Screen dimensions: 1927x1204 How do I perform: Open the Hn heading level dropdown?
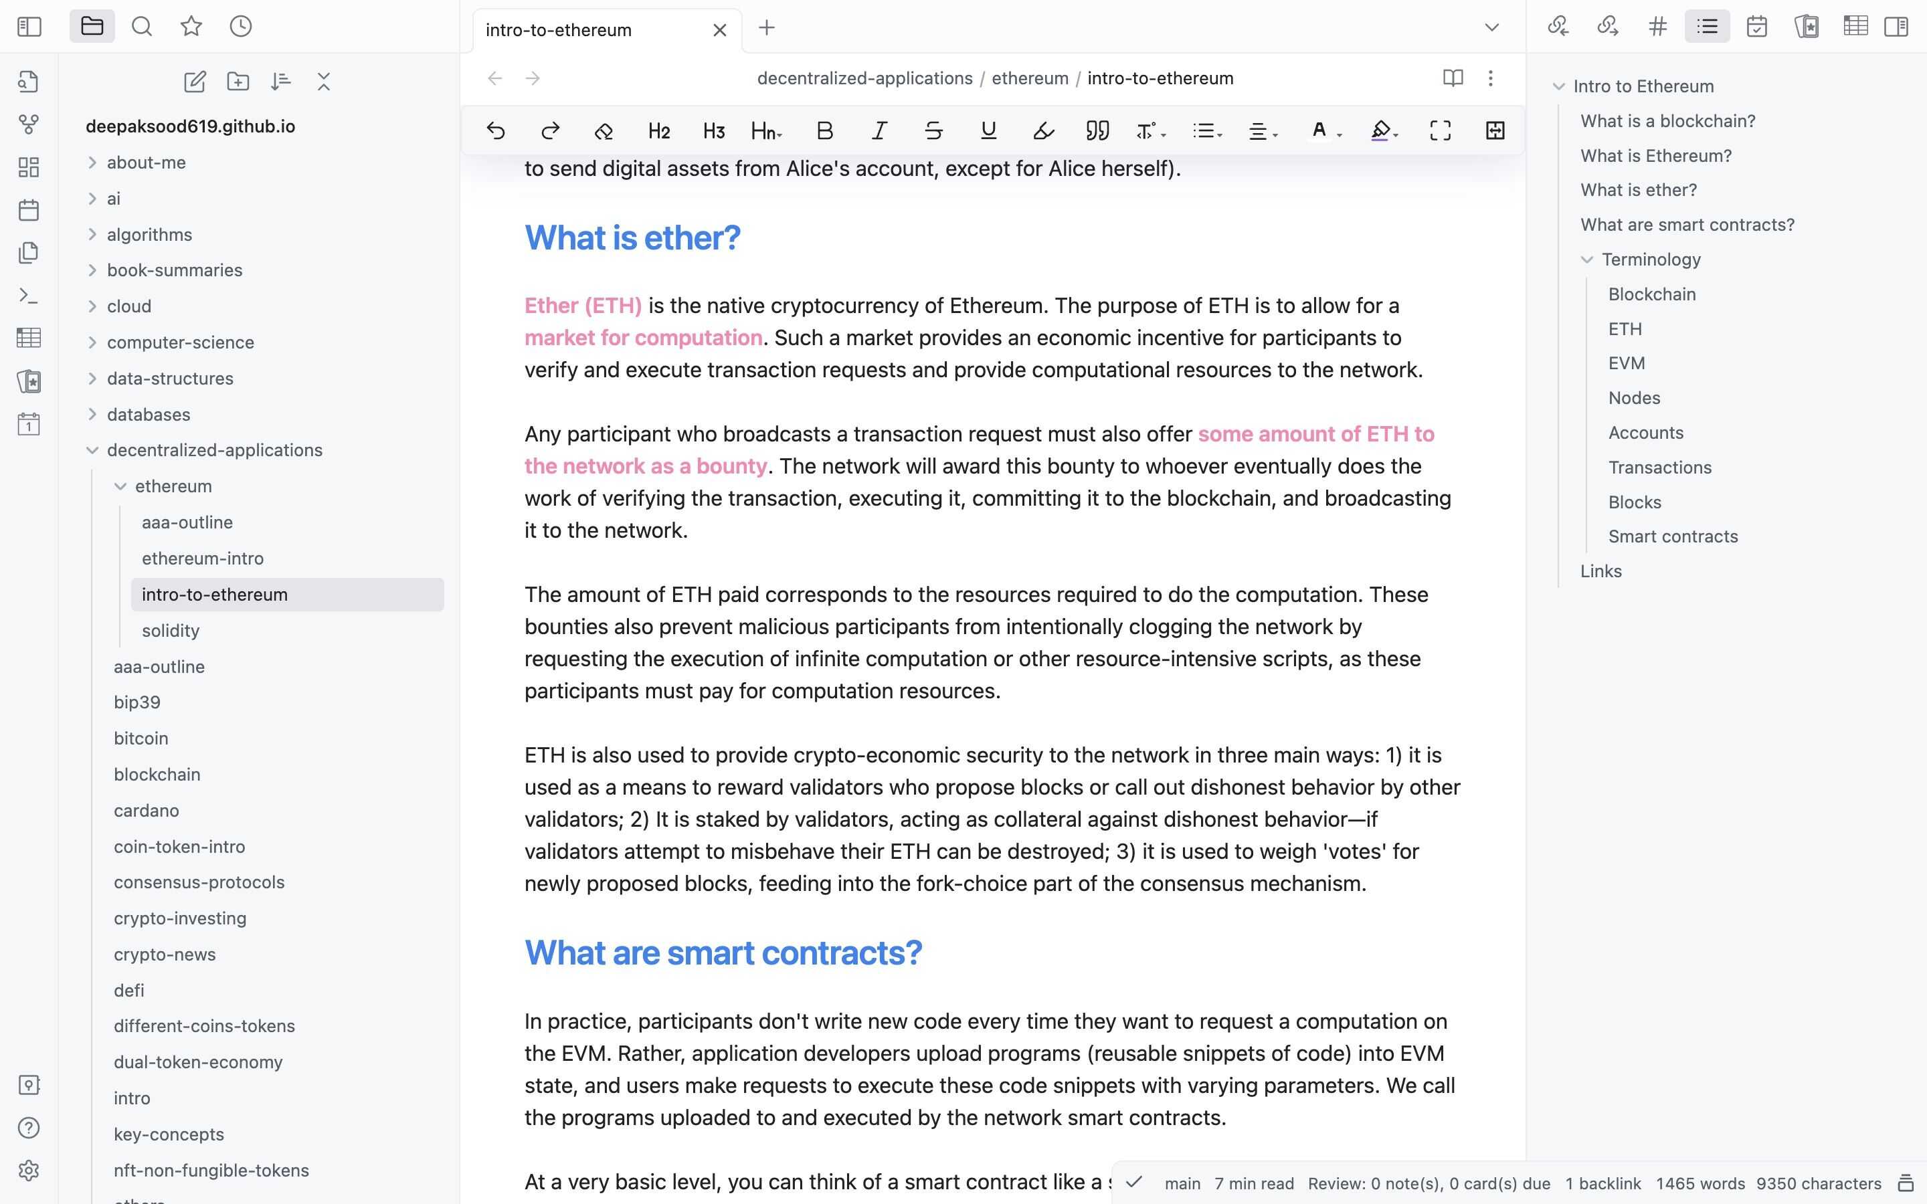click(x=767, y=130)
